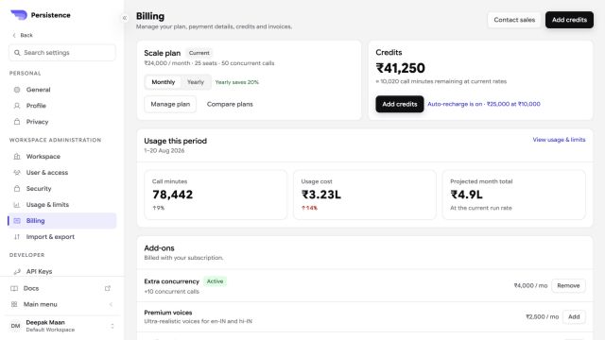Open Usage & limits page in sidebar
This screenshot has height=340, width=605.
click(x=62, y=205)
